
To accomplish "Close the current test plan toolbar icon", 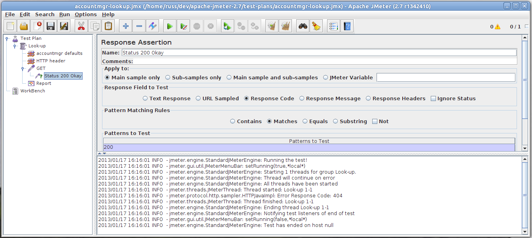I will pyautogui.click(x=37, y=26).
